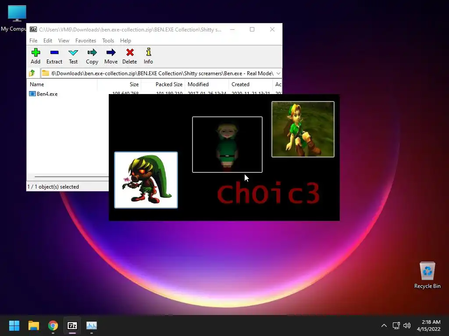This screenshot has width=449, height=336.
Task: Click the red Delete toolbar icon
Action: [x=130, y=52]
